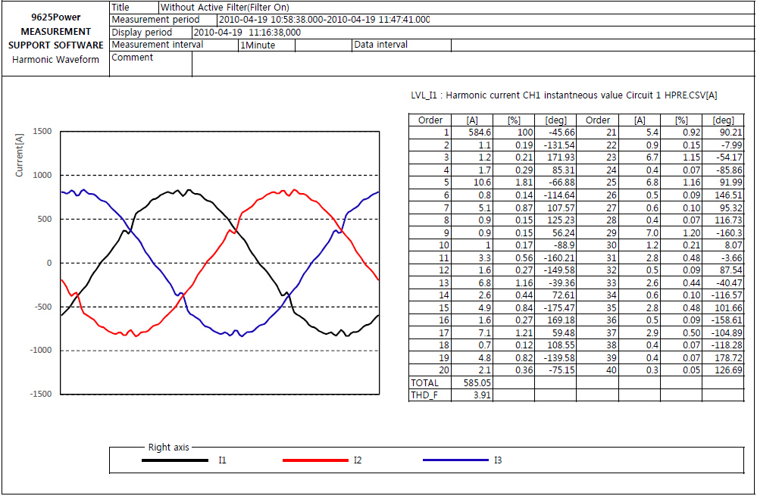Screen dimensions: 757x496
Task: Click the Data interval label cell
Action: coord(380,45)
